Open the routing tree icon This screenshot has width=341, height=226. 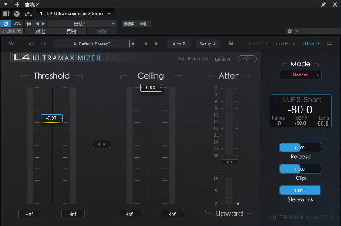click(x=28, y=14)
